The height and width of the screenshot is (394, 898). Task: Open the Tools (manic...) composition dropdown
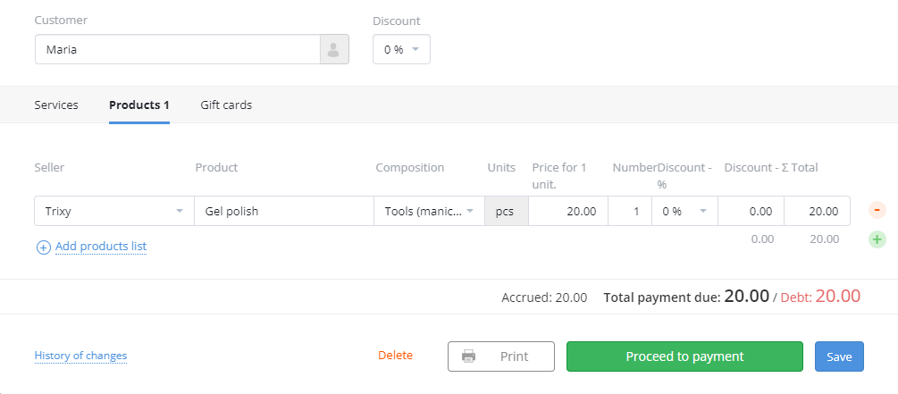430,211
